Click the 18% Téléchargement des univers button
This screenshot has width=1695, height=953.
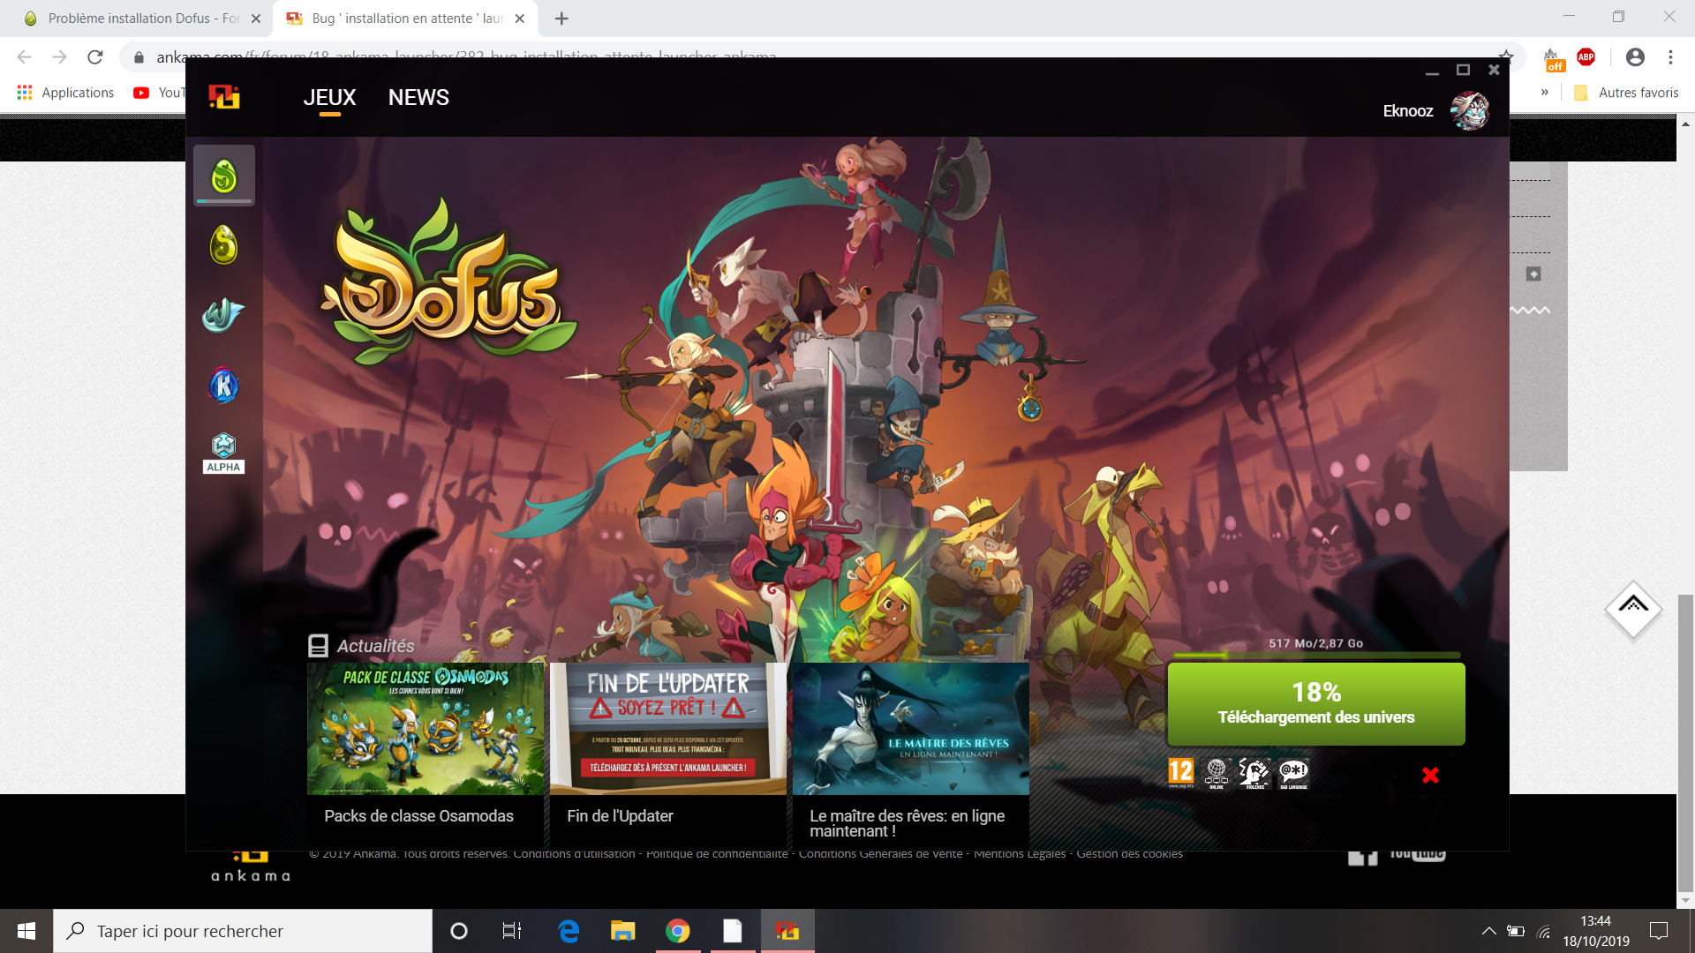point(1316,704)
